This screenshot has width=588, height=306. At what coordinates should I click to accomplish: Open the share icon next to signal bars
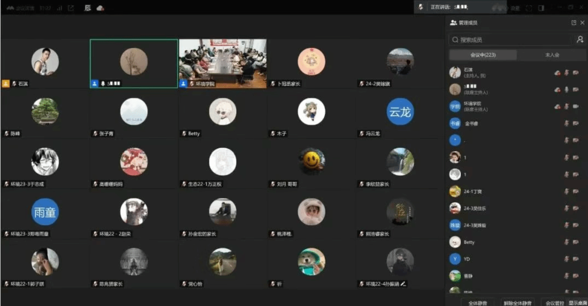[x=71, y=8]
